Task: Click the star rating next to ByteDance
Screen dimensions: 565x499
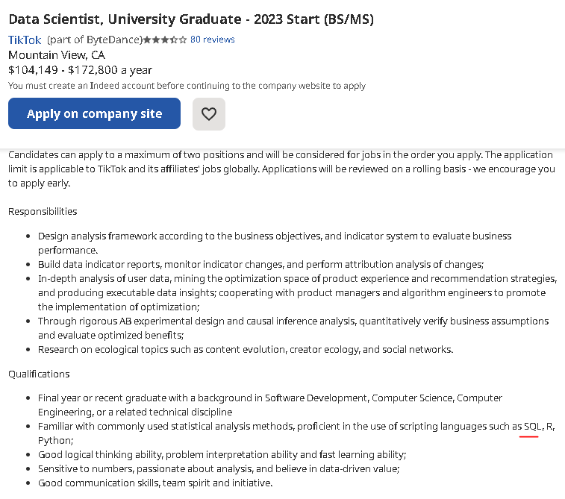Action: coord(165,40)
